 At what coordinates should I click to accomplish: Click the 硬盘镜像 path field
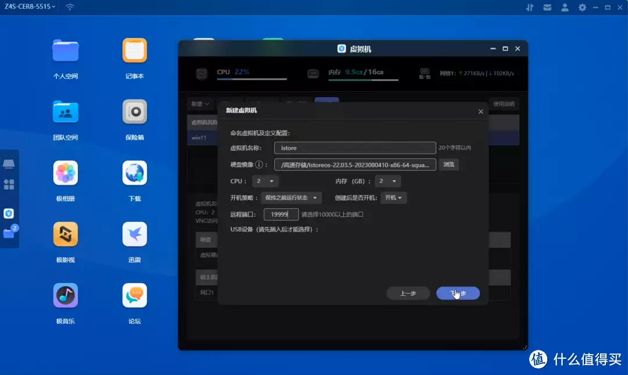[x=355, y=165]
